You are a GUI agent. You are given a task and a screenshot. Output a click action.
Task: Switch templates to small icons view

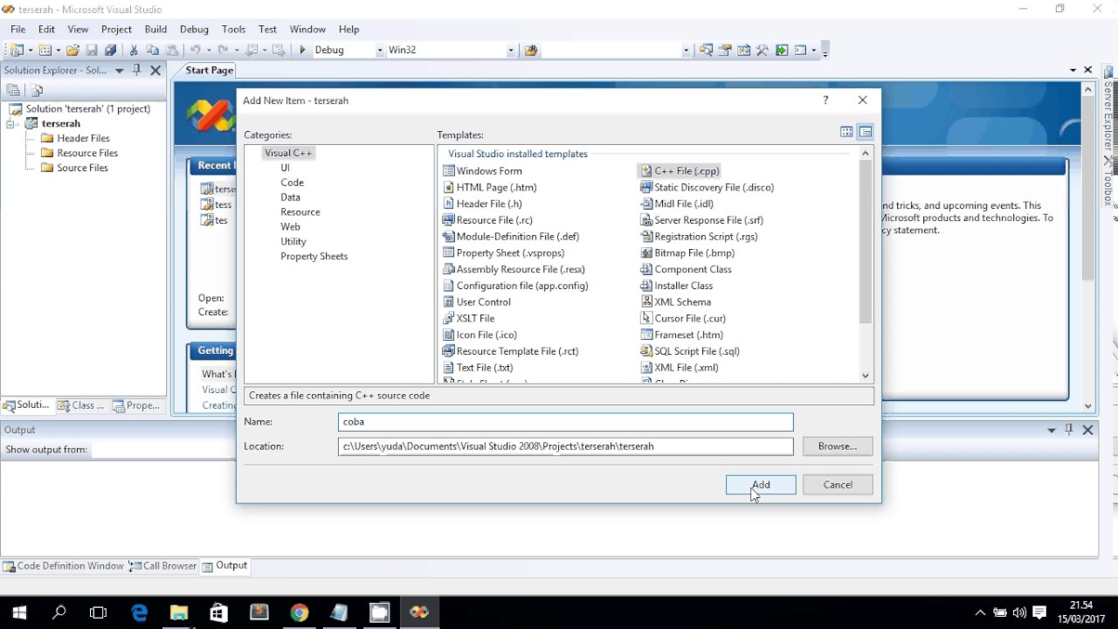click(x=866, y=132)
